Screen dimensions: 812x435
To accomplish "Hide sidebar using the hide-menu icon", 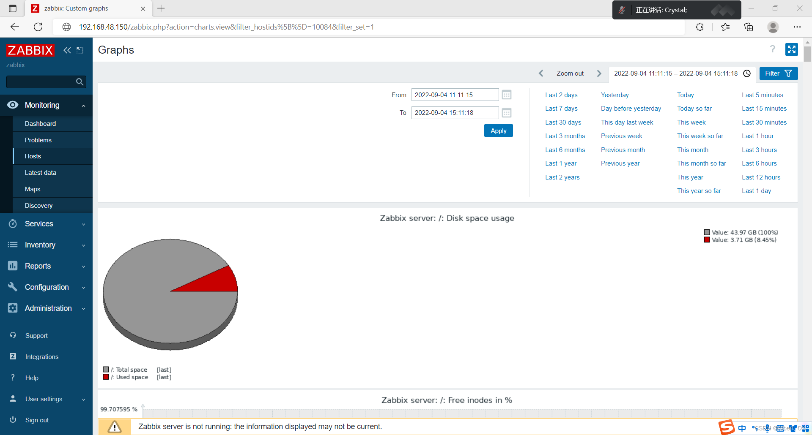I will (80, 50).
